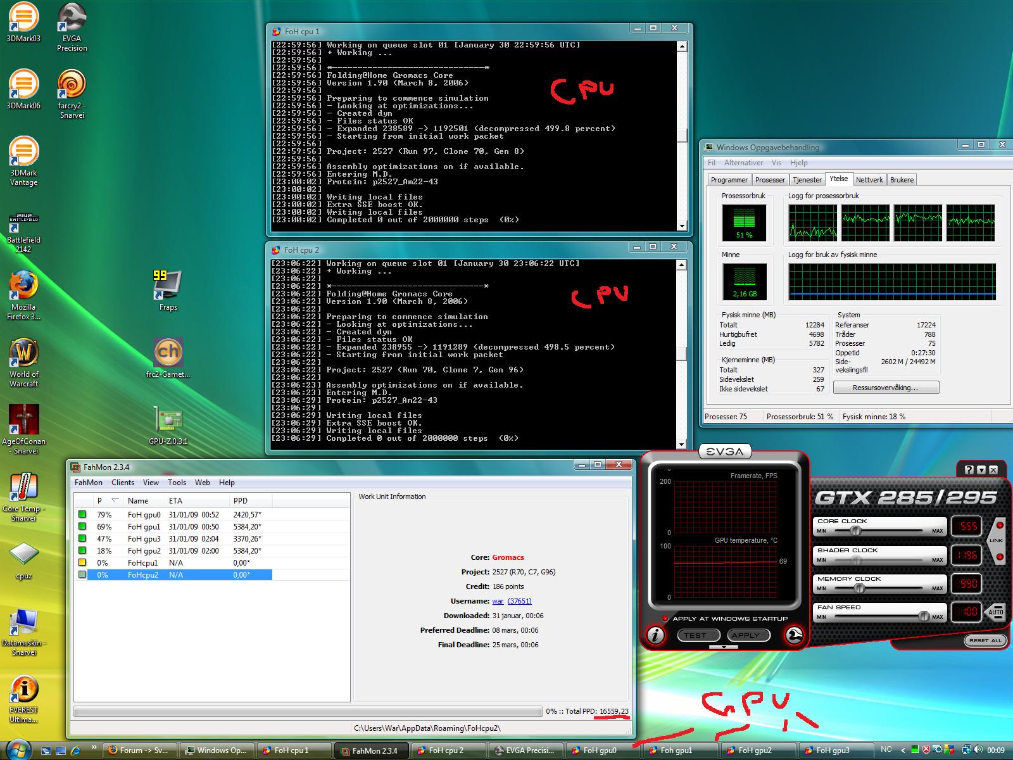Switch to FoH gpu2 taskbar button

758,750
